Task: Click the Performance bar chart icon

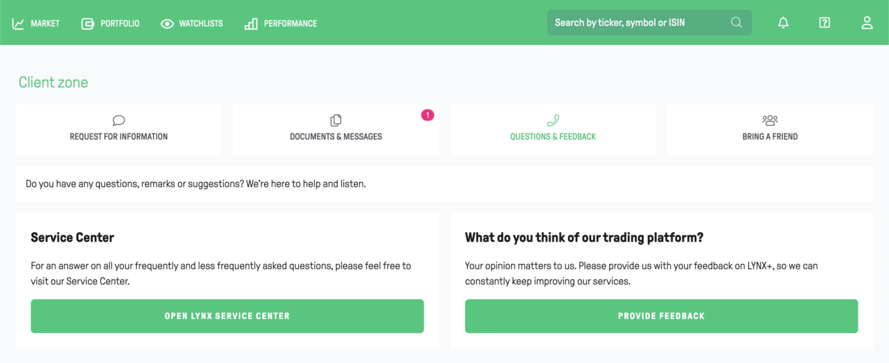Action: [x=251, y=24]
